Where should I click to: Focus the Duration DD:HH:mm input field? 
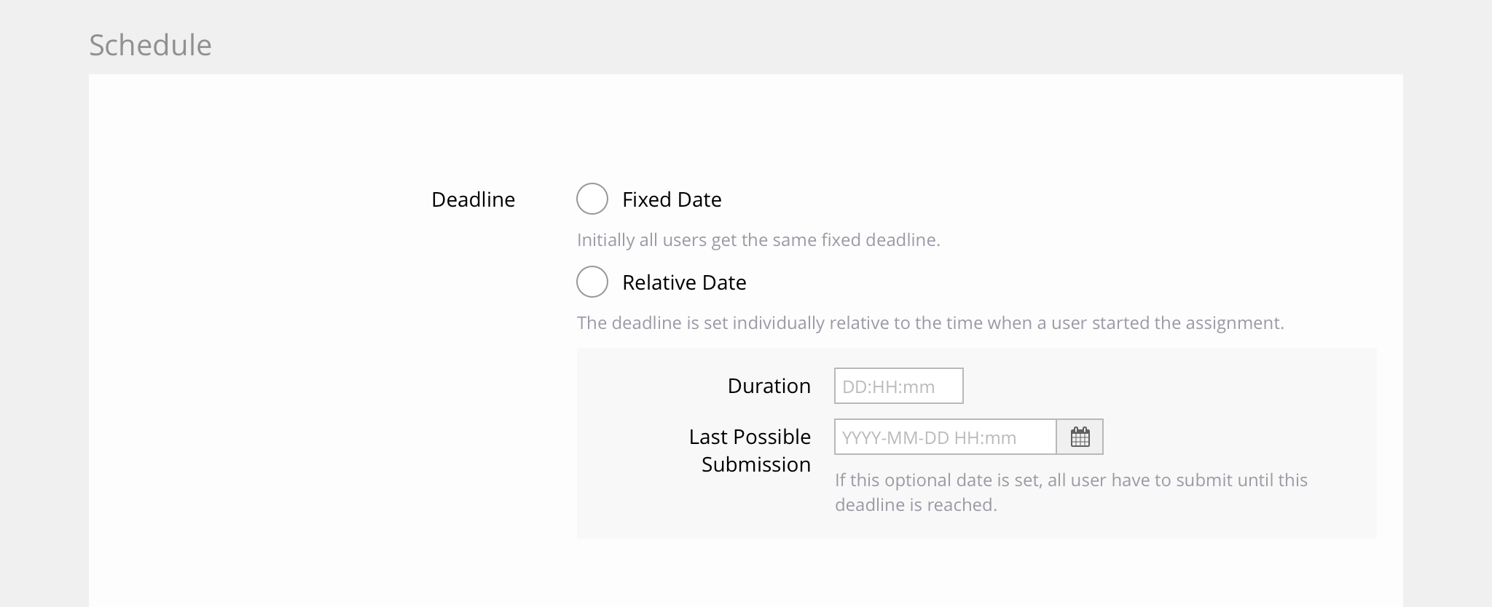click(898, 386)
